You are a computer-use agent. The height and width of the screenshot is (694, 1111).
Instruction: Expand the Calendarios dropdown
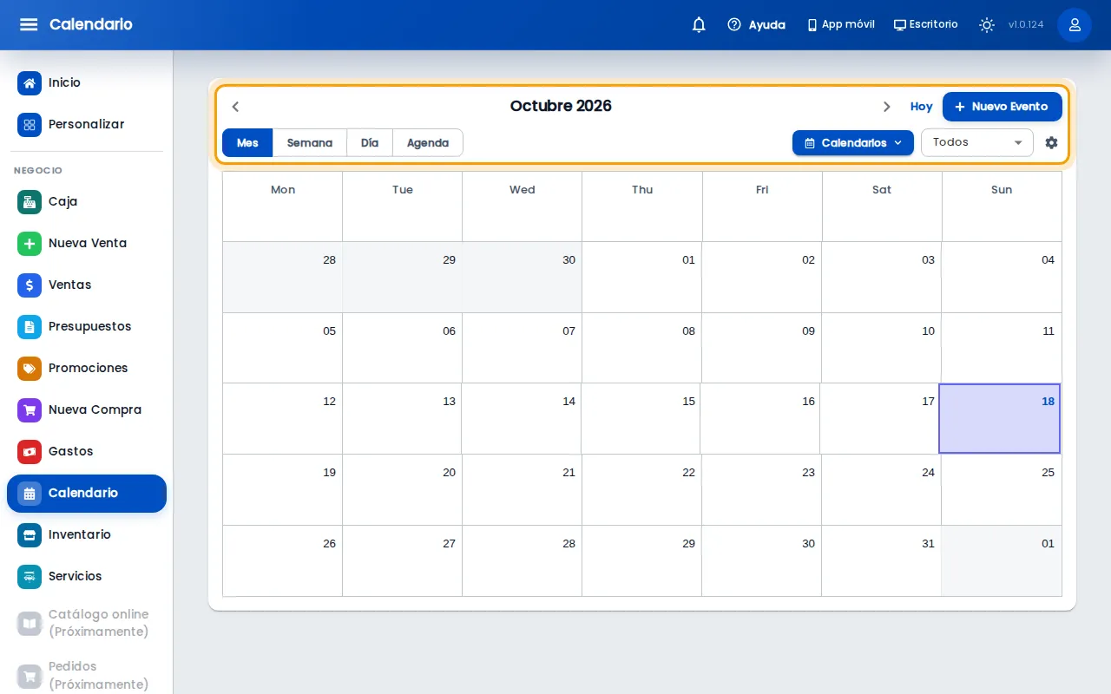pyautogui.click(x=853, y=143)
